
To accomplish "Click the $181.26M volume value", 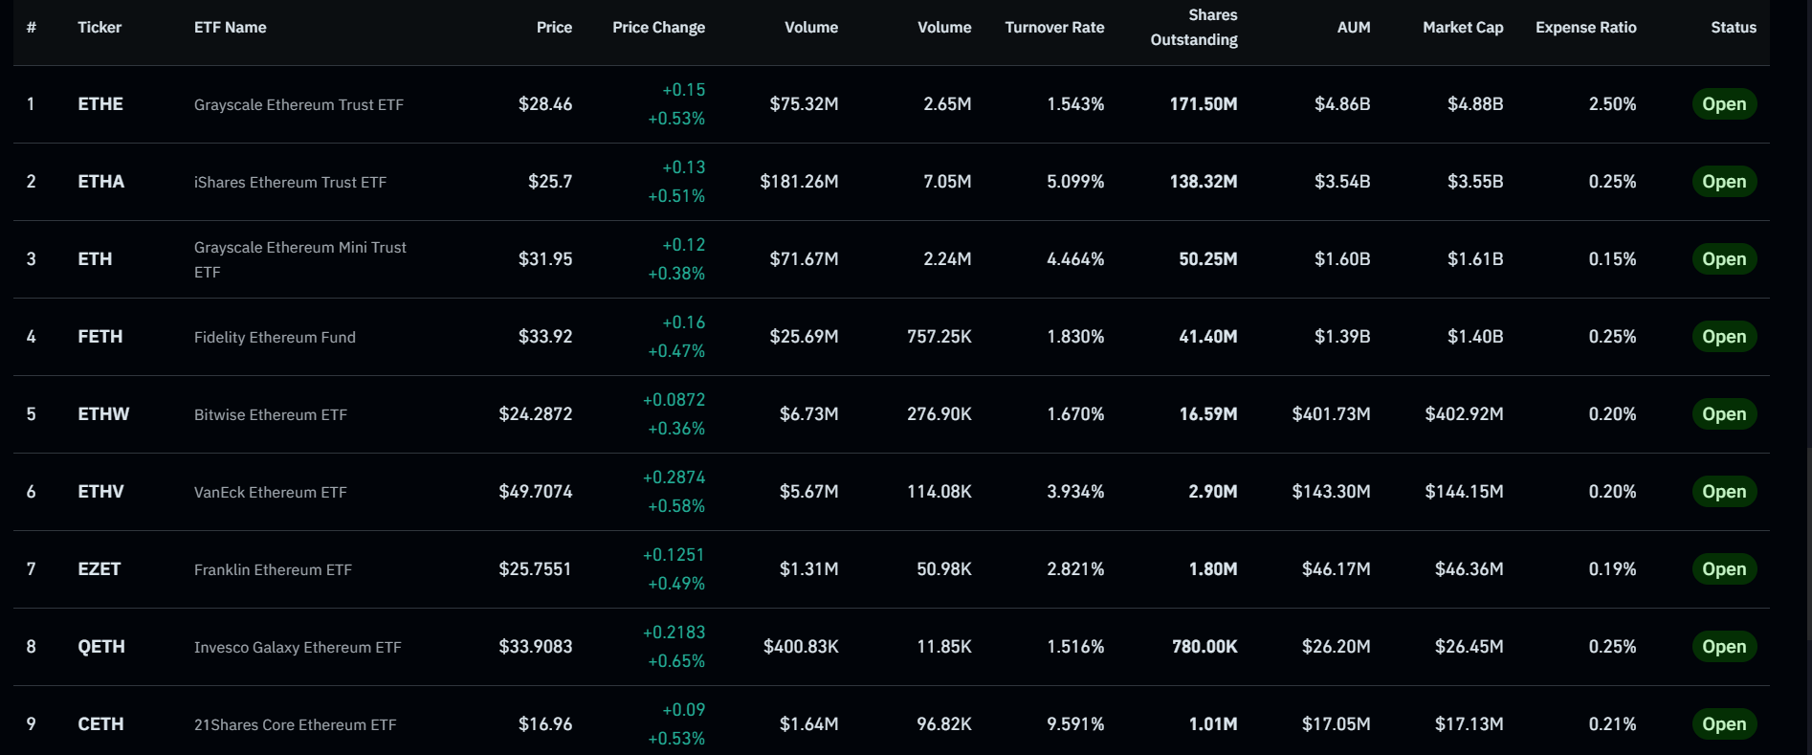I will coord(799,182).
